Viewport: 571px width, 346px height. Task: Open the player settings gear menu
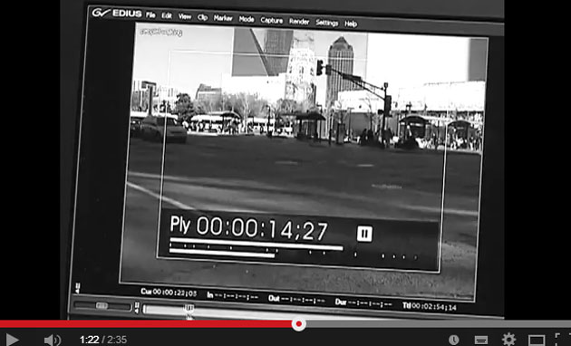(508, 340)
